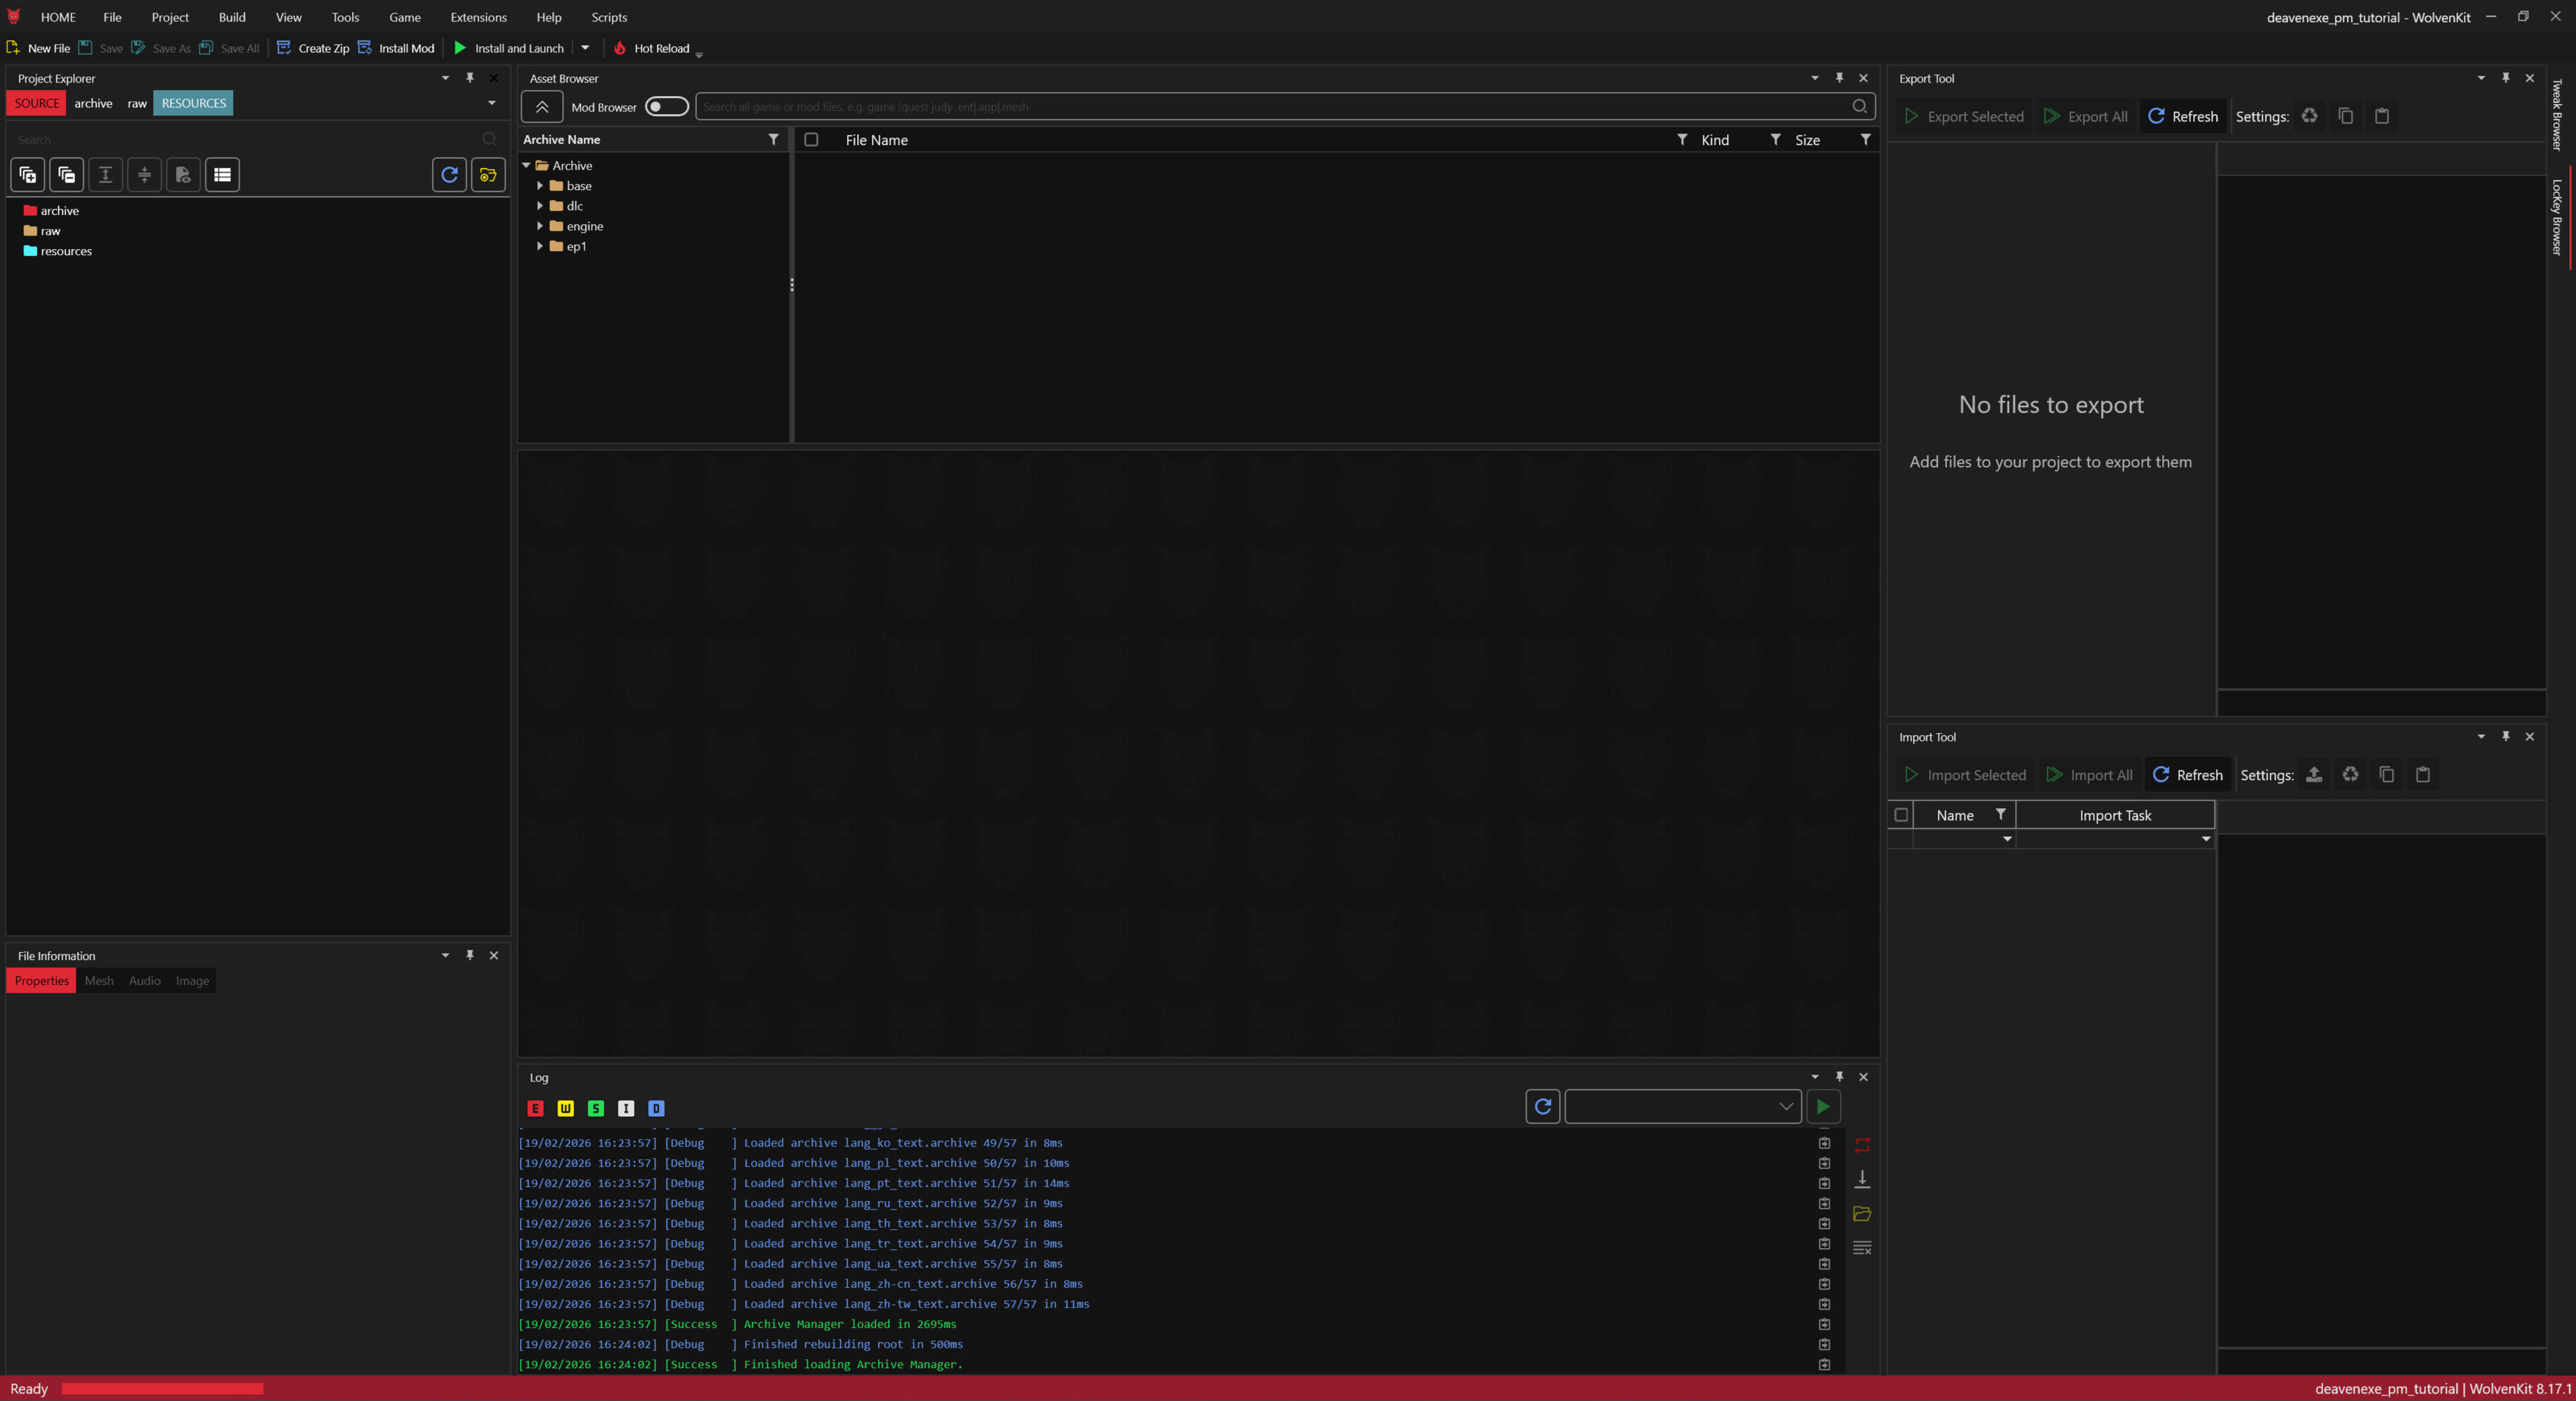
Task: Open project folder with yellow folder icon
Action: tap(488, 175)
